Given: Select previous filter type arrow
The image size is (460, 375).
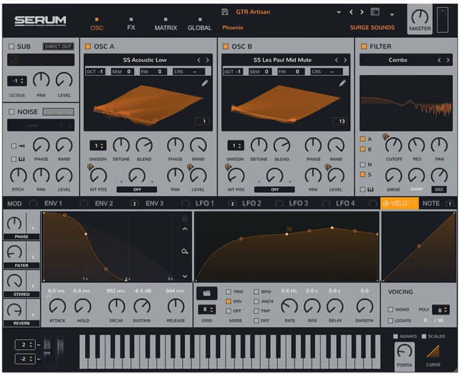Looking at the screenshot, I should pyautogui.click(x=439, y=60).
